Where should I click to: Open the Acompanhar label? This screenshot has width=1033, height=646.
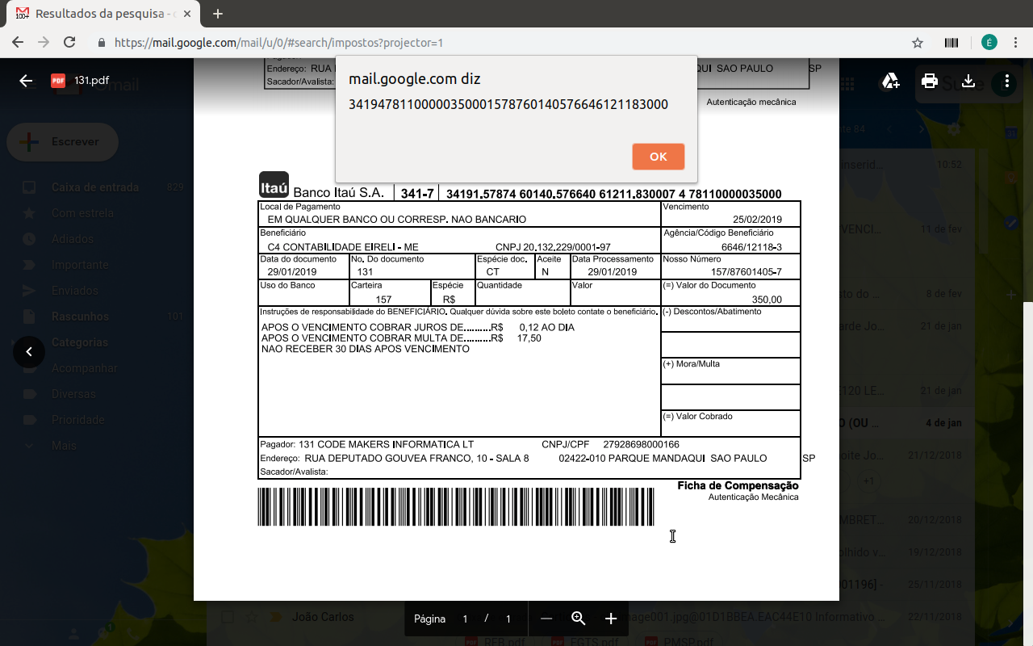coord(84,368)
